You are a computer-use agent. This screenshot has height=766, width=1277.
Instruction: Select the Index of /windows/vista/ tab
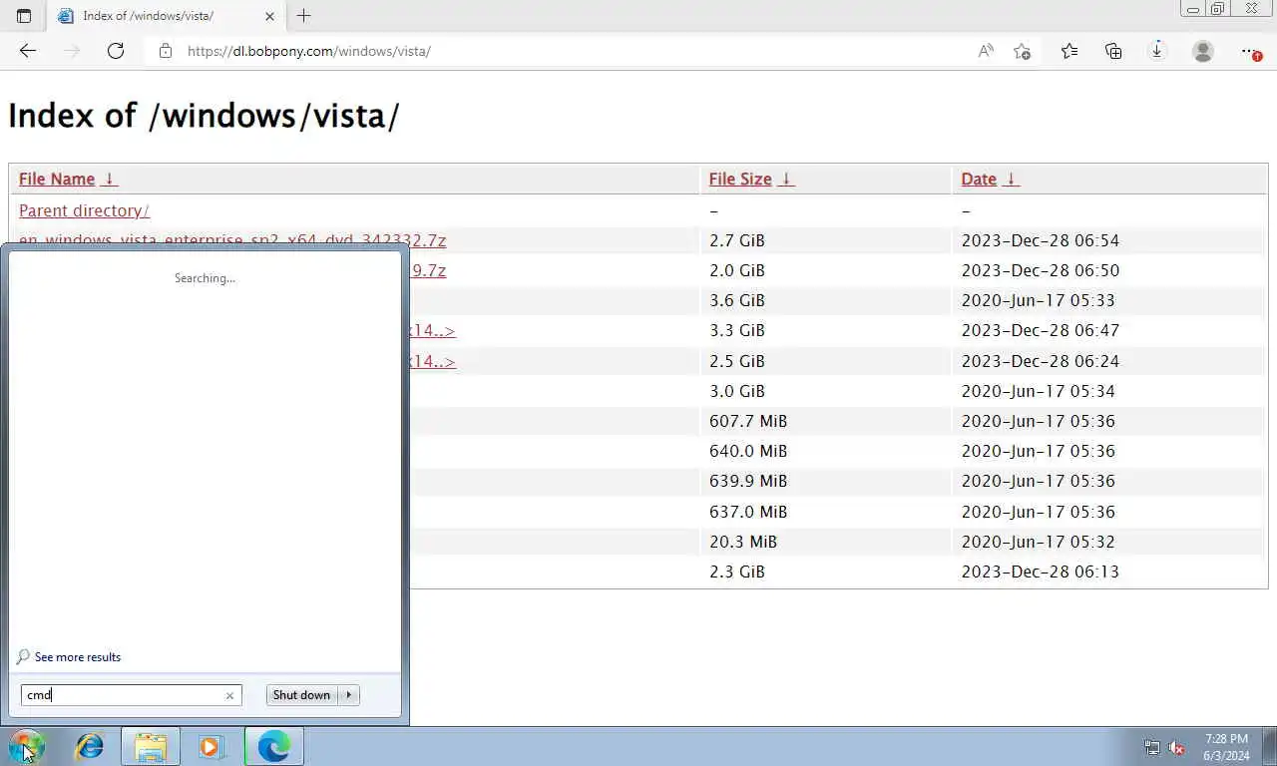[x=166, y=16]
